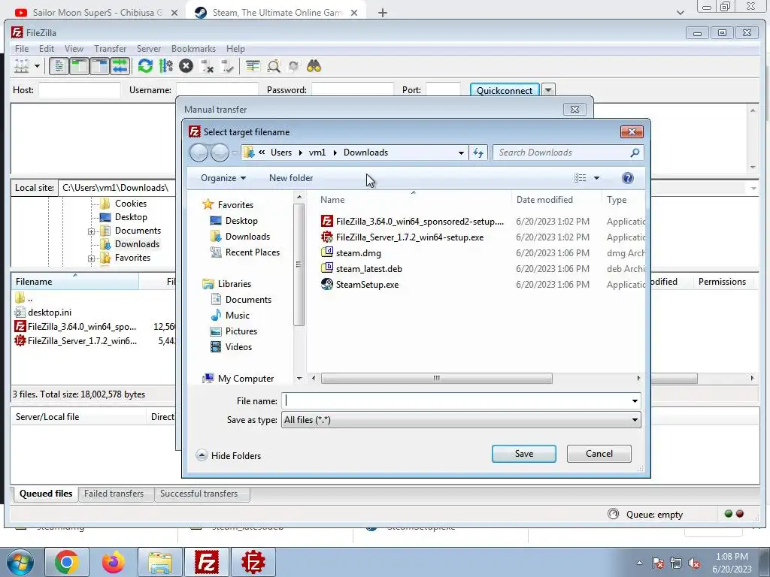The image size is (770, 577).
Task: Open the Server menu
Action: coord(149,49)
